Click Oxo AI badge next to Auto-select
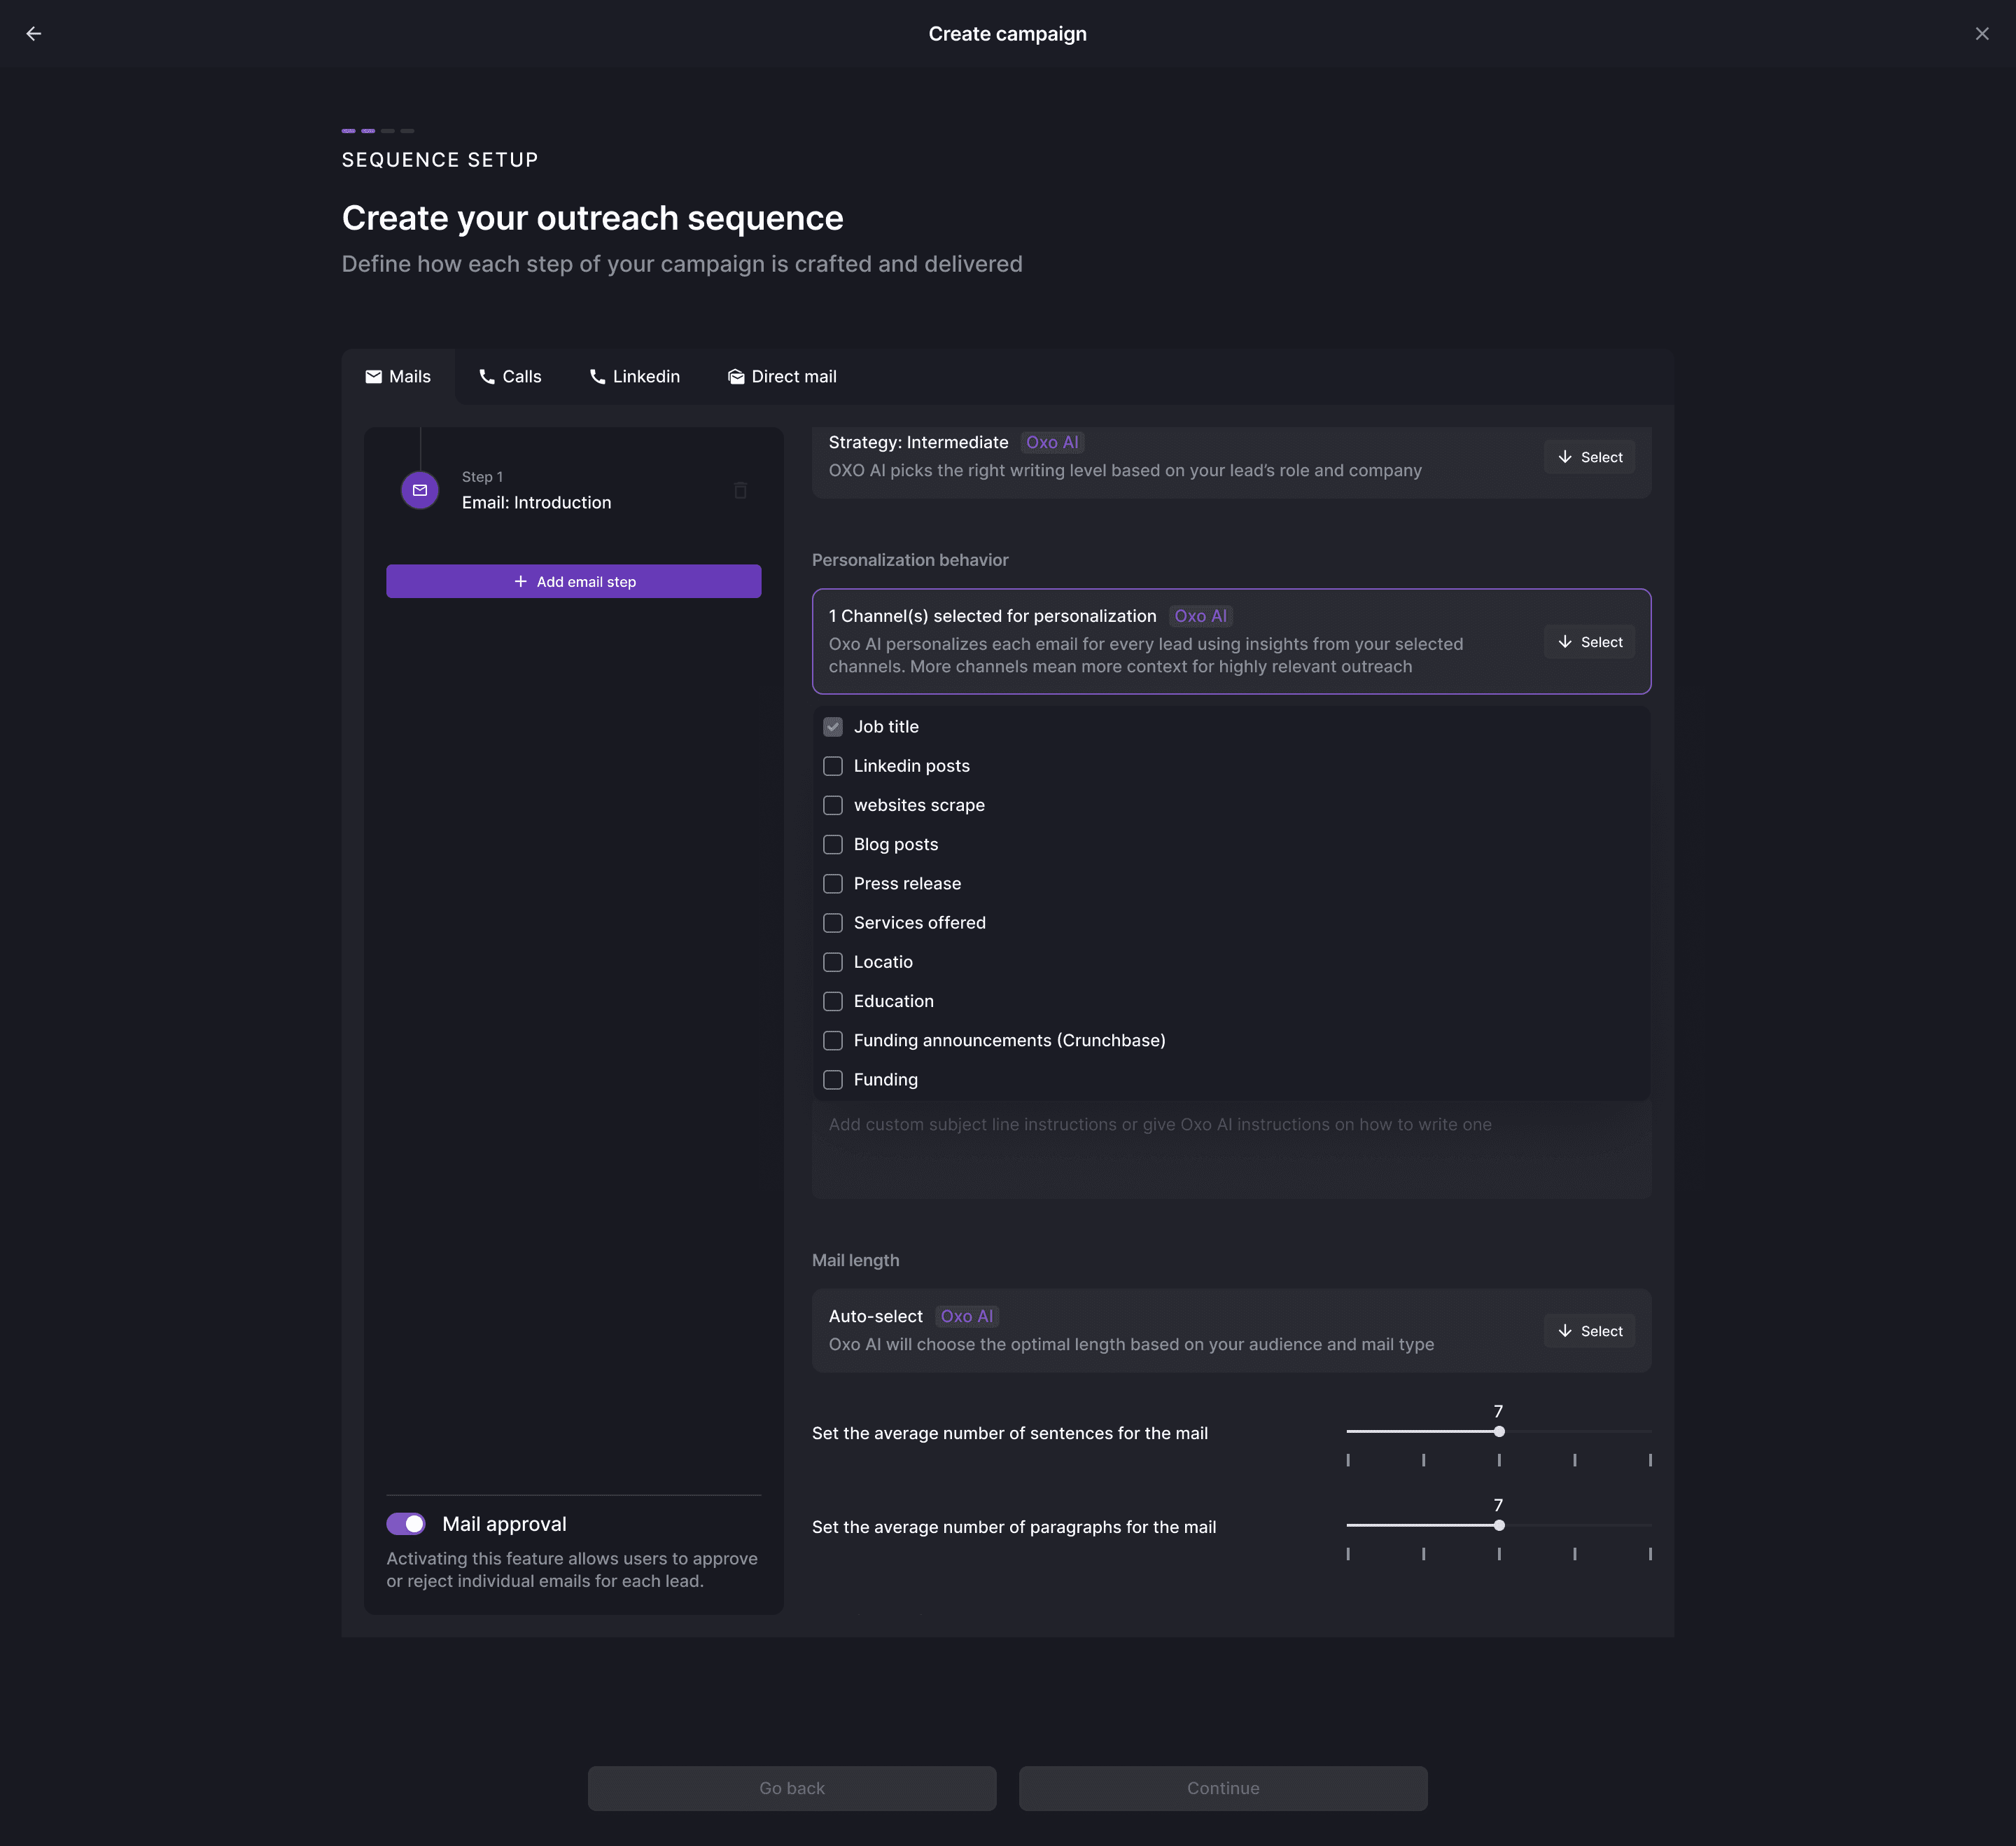 click(967, 1317)
